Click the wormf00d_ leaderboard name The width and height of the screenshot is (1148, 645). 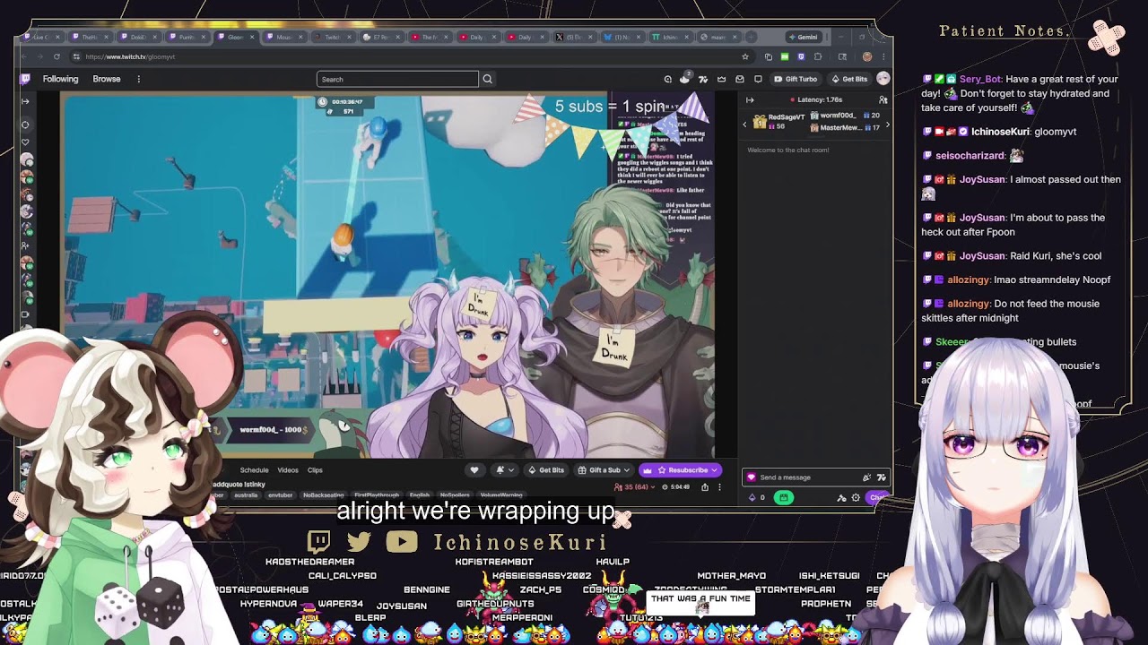click(838, 116)
